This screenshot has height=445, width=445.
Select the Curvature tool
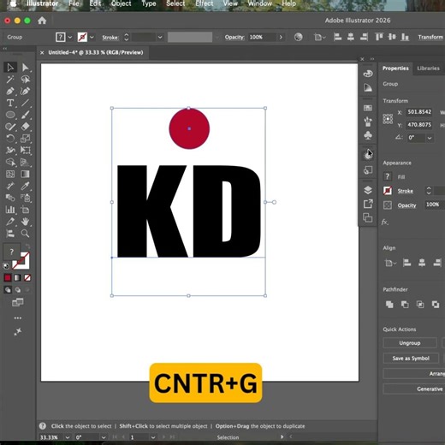[25, 92]
